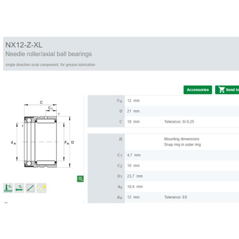Click the shopping cart icon
The image size is (239, 239).
[221, 90]
